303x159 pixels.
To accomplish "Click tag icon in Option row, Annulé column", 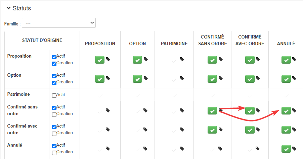I will 294,78.
